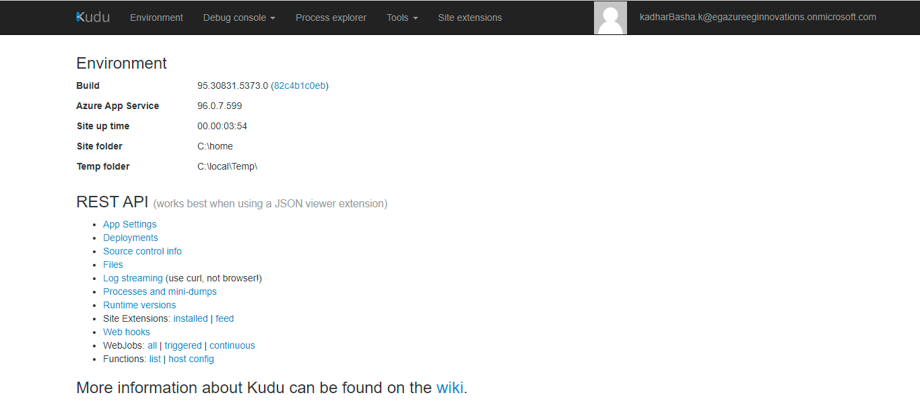
Task: Click the Log streaming link
Action: (133, 278)
